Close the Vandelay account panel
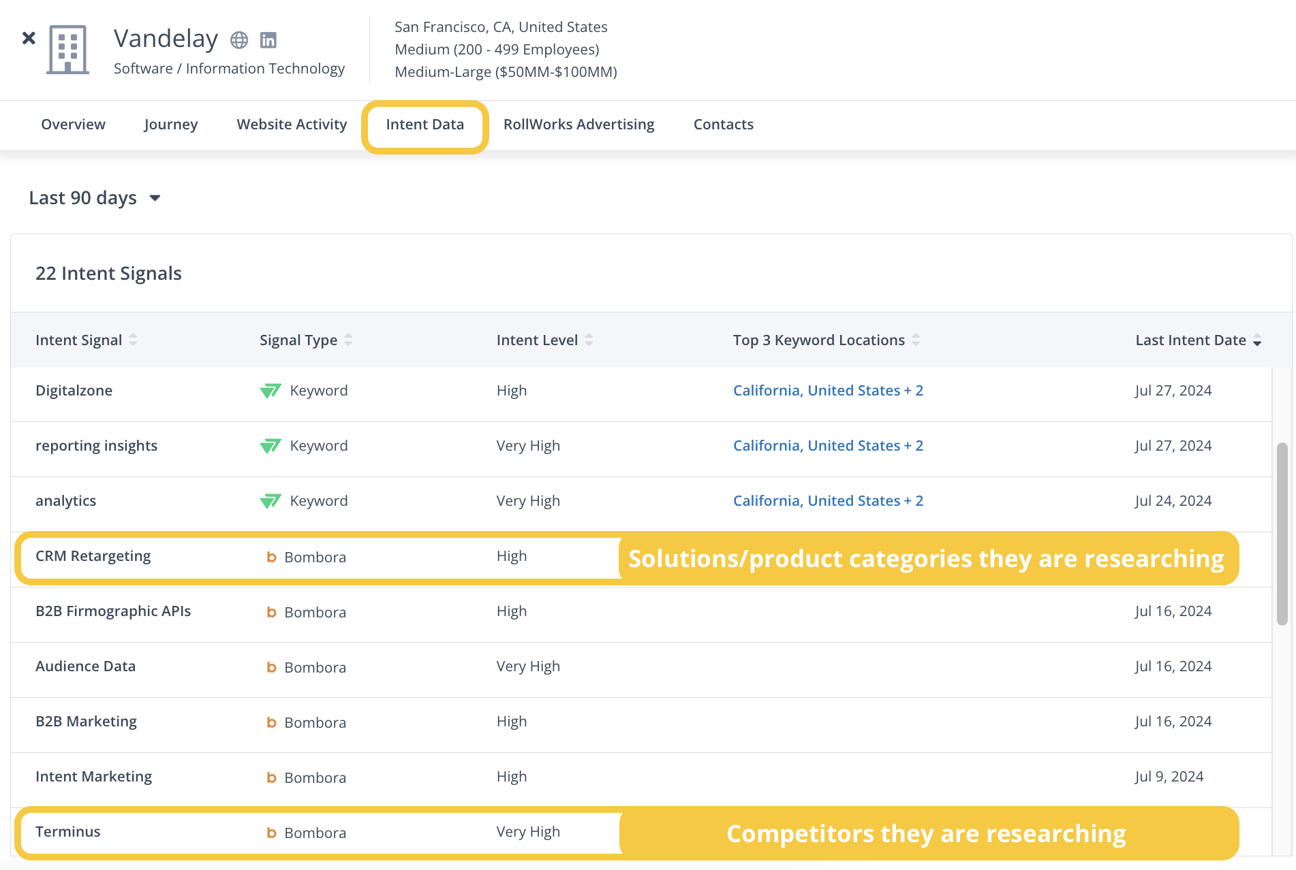 (x=29, y=38)
